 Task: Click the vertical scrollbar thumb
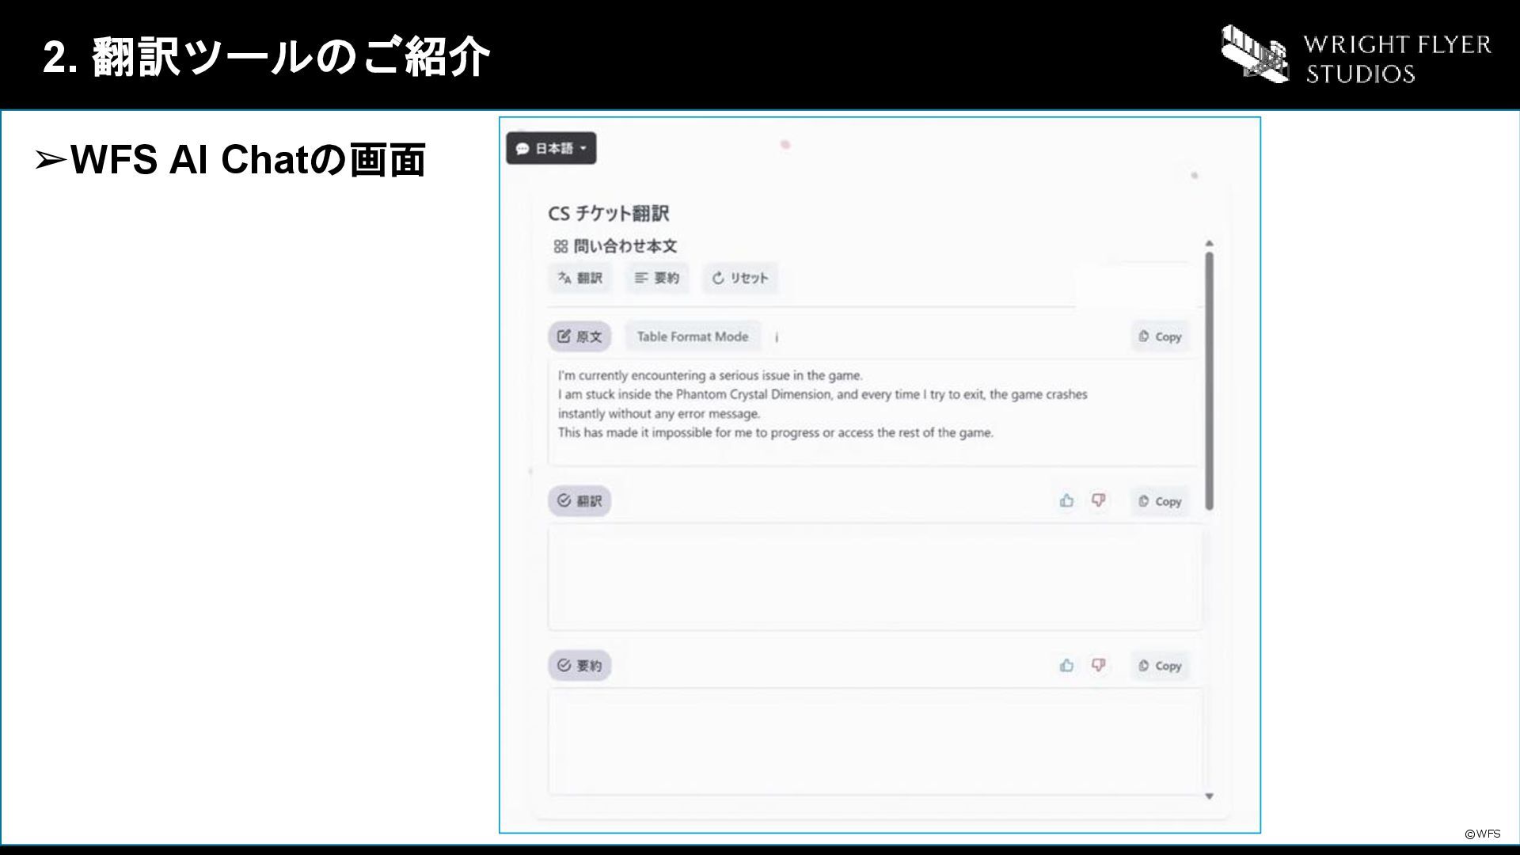[1209, 380]
